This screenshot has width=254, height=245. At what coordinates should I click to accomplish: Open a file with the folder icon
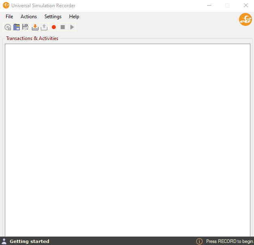click(x=17, y=27)
